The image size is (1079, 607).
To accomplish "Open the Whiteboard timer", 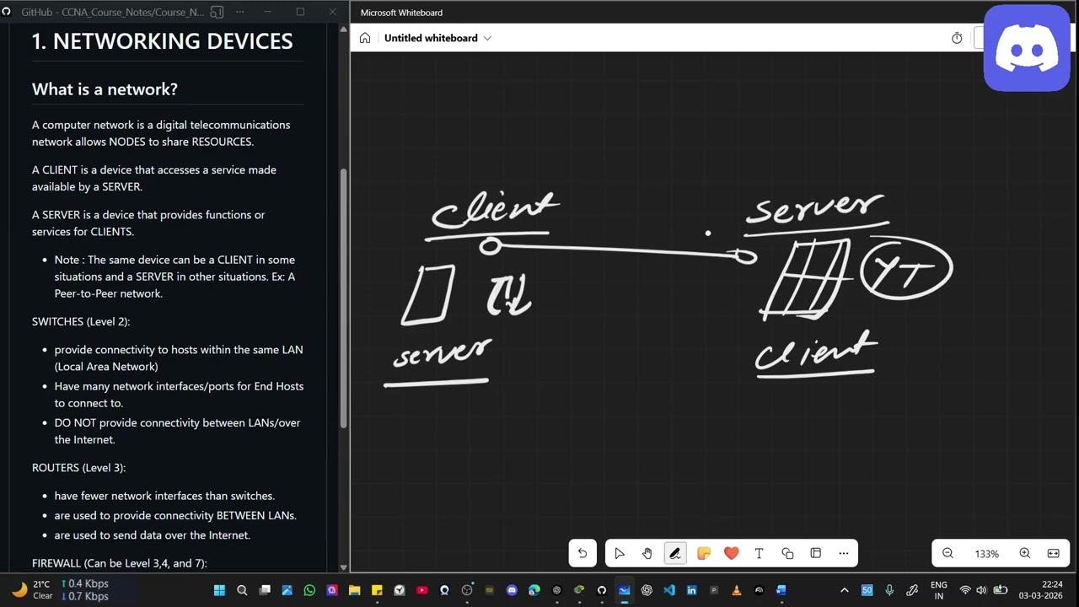I will [957, 38].
